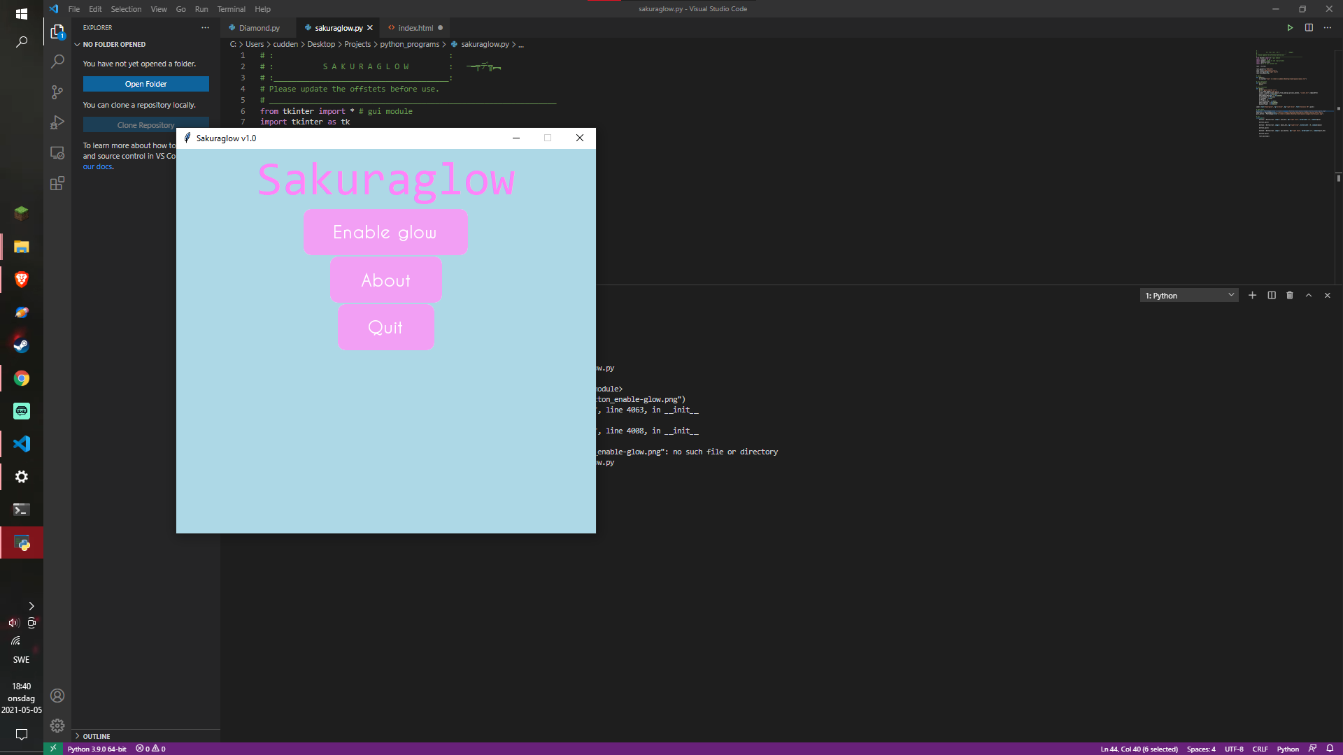The width and height of the screenshot is (1343, 755).
Task: Split the editor to the right
Action: 1309,27
